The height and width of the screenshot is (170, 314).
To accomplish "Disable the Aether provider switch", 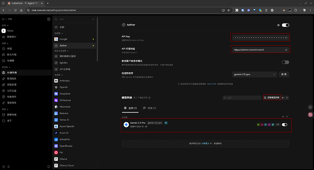I will pyautogui.click(x=285, y=25).
